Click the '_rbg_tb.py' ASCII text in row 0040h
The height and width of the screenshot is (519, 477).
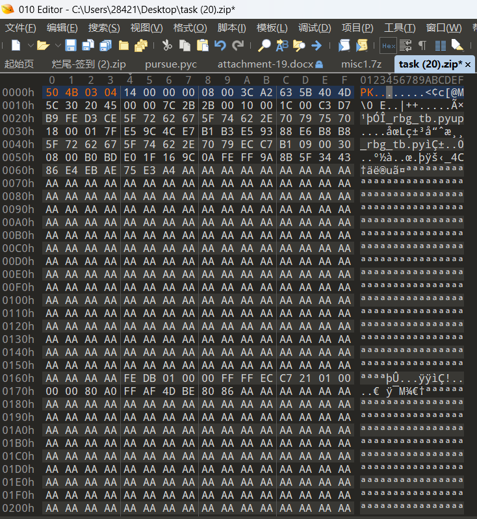(393, 145)
